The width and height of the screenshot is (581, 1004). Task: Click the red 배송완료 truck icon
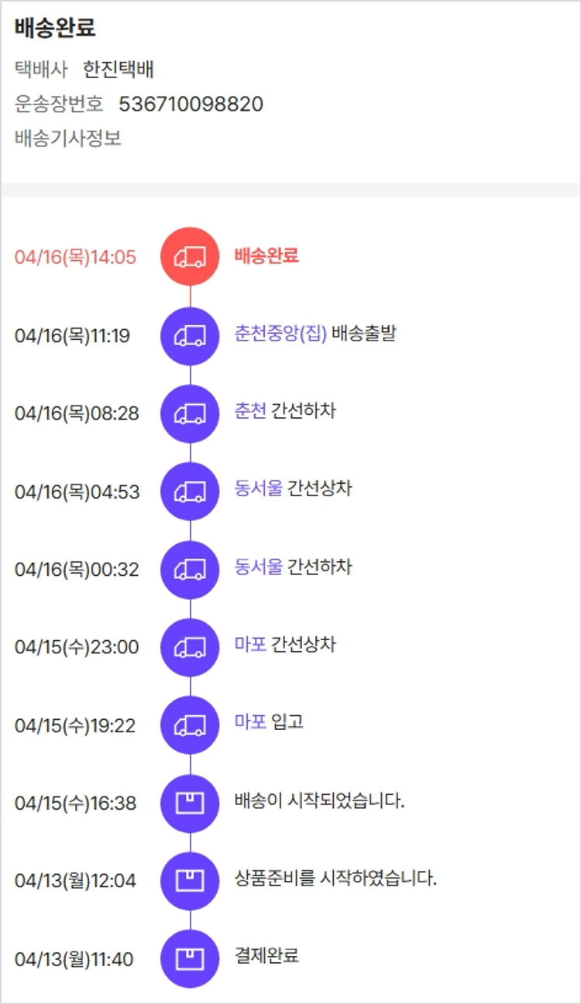pos(190,257)
